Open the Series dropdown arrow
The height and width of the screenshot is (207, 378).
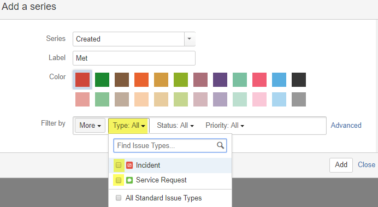pos(190,39)
